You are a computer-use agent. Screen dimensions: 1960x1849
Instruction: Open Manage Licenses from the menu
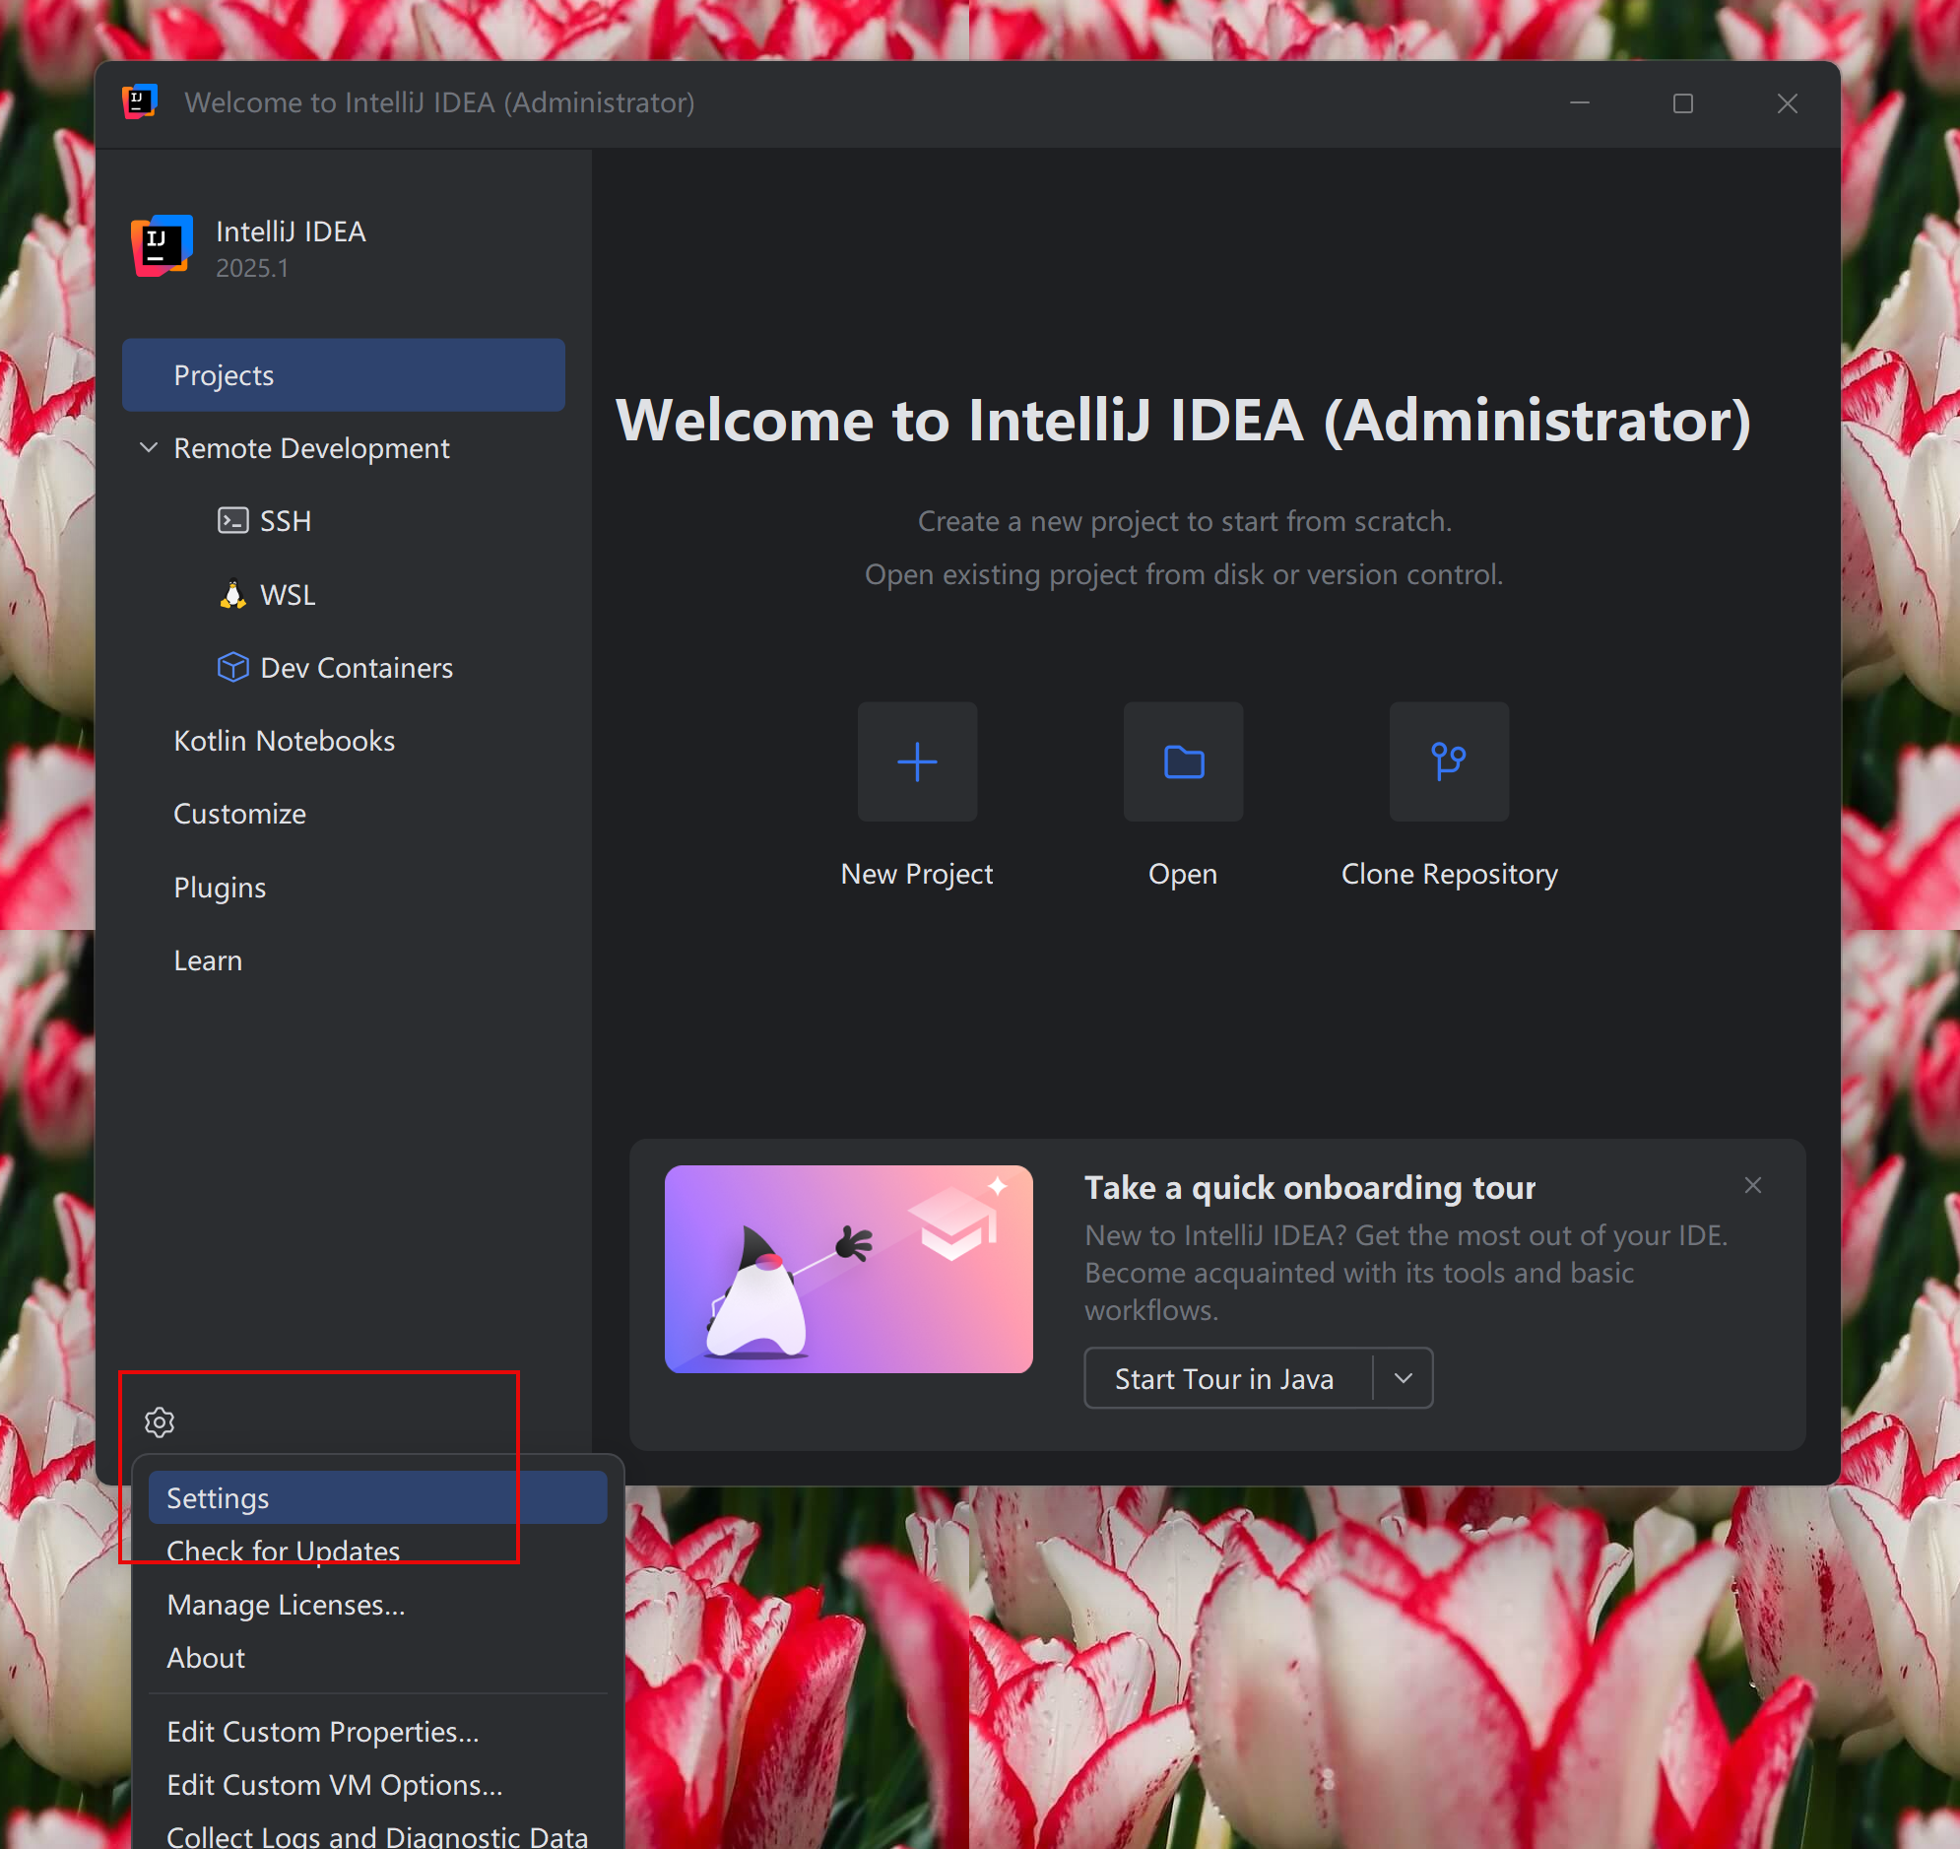(286, 1605)
